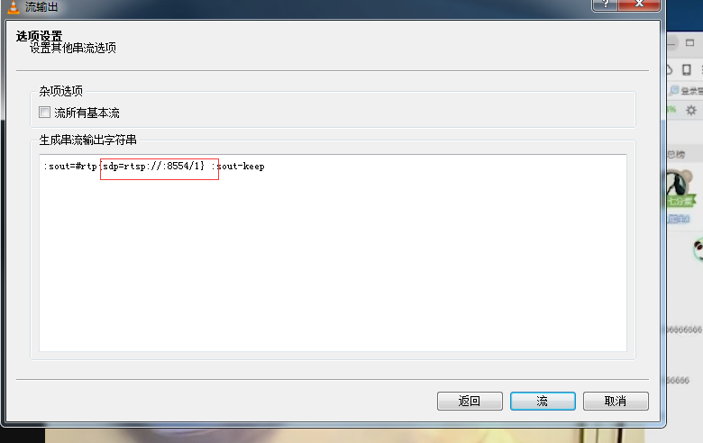The height and width of the screenshot is (443, 703).
Task: Click the gear settings icon in background window
Action: [x=691, y=110]
